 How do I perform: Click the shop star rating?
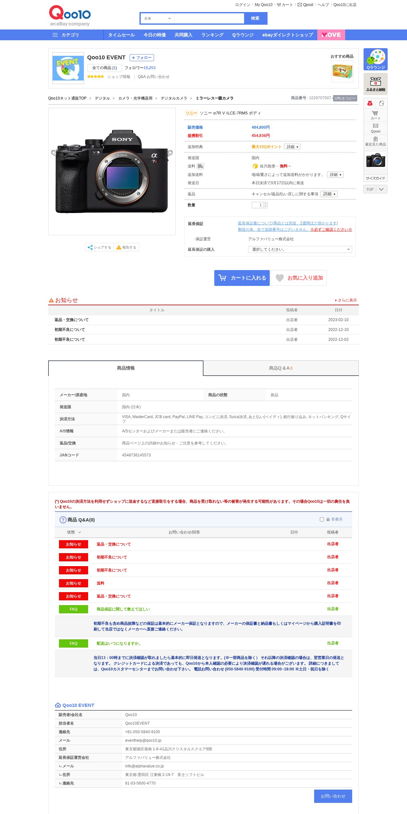pyautogui.click(x=95, y=77)
